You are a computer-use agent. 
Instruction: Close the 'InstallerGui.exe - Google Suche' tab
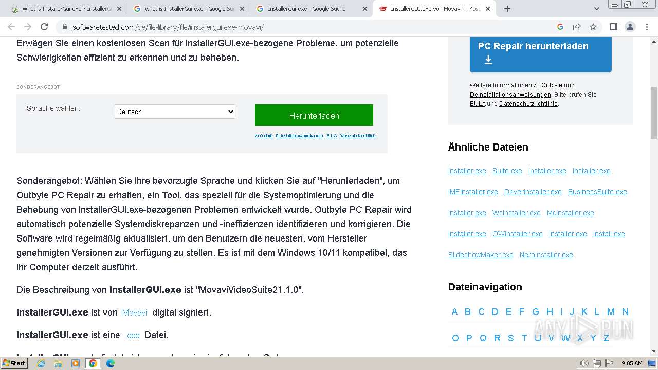coord(365,9)
